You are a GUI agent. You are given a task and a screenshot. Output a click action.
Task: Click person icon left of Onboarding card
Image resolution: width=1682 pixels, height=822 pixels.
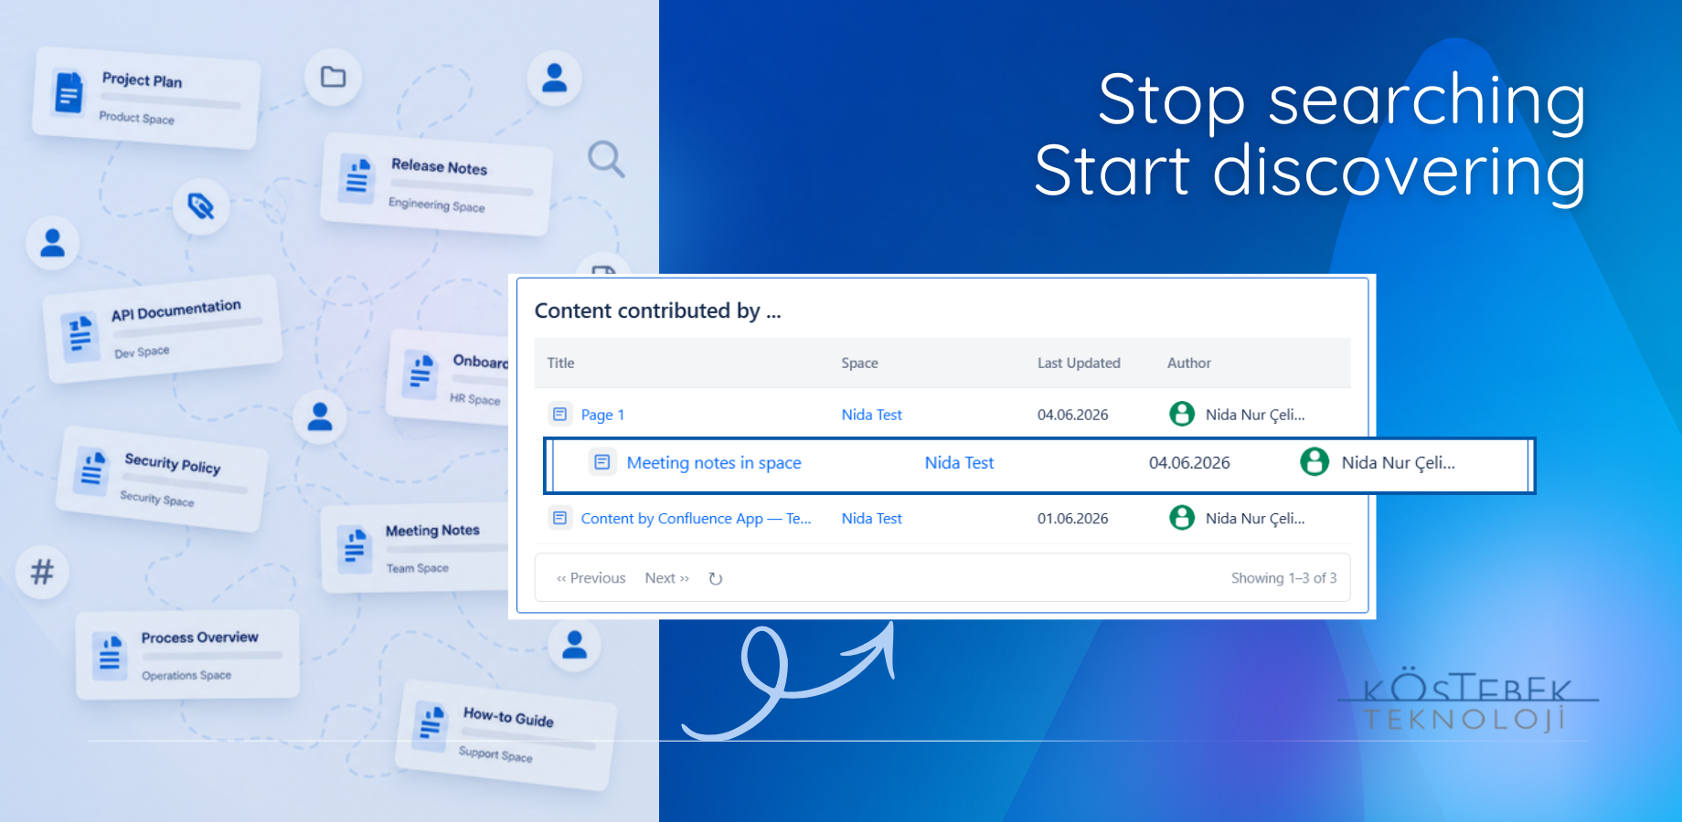point(320,416)
